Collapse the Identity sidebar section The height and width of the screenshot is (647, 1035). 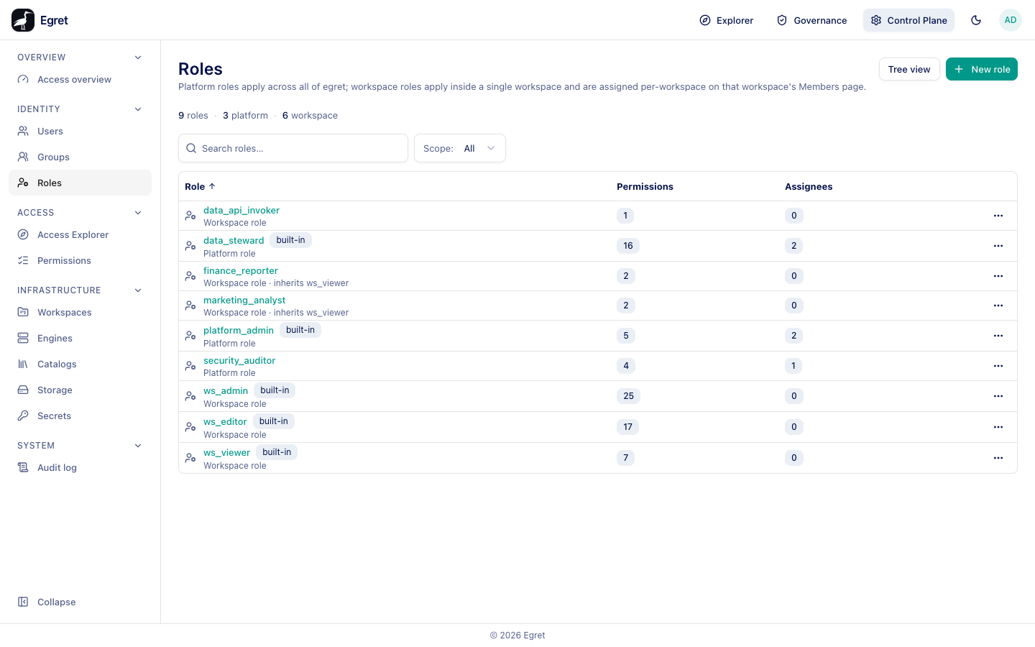pyautogui.click(x=138, y=109)
